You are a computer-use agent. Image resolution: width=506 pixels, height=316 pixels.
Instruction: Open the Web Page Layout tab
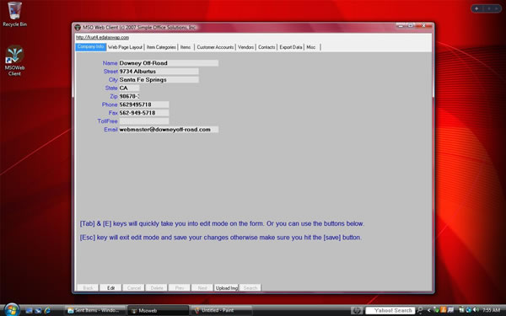[125, 47]
